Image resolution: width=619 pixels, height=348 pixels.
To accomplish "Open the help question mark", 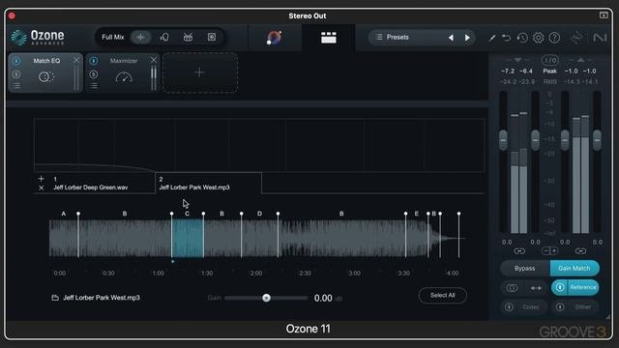I will [x=554, y=38].
